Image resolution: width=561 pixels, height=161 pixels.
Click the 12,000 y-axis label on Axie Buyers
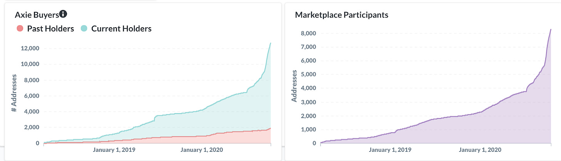[29, 48]
